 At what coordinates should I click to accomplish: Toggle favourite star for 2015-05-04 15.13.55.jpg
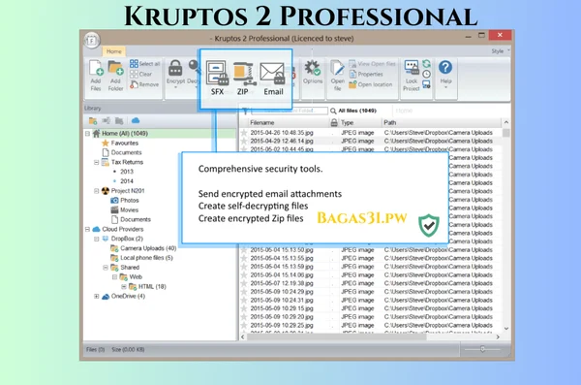pyautogui.click(x=244, y=258)
